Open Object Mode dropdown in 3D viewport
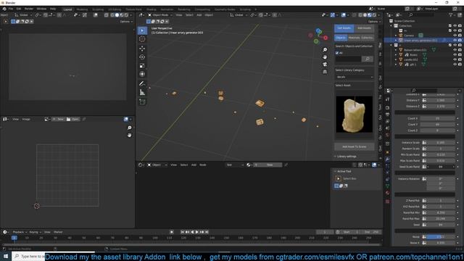Image resolution: width=464 pixels, height=261 pixels. tap(160, 14)
